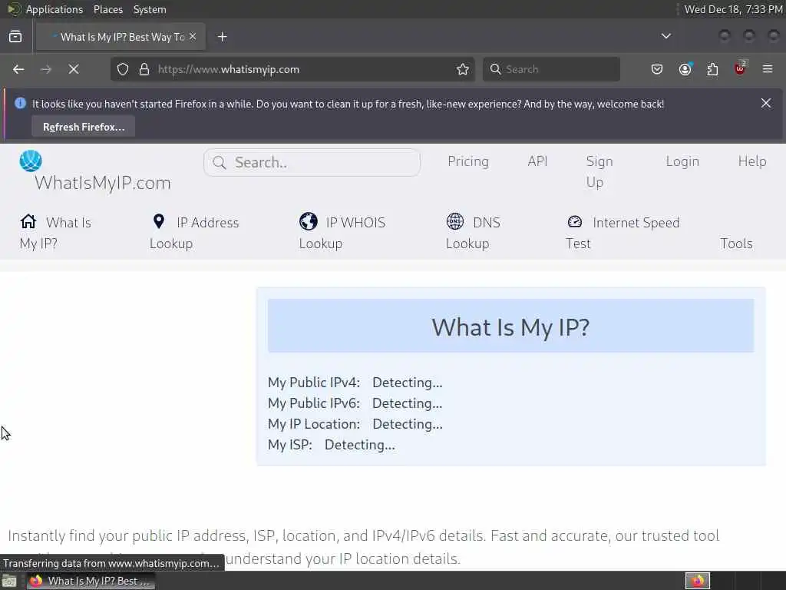Viewport: 786px width, 590px height.
Task: Expand the list all tabs chevron
Action: (x=665, y=36)
